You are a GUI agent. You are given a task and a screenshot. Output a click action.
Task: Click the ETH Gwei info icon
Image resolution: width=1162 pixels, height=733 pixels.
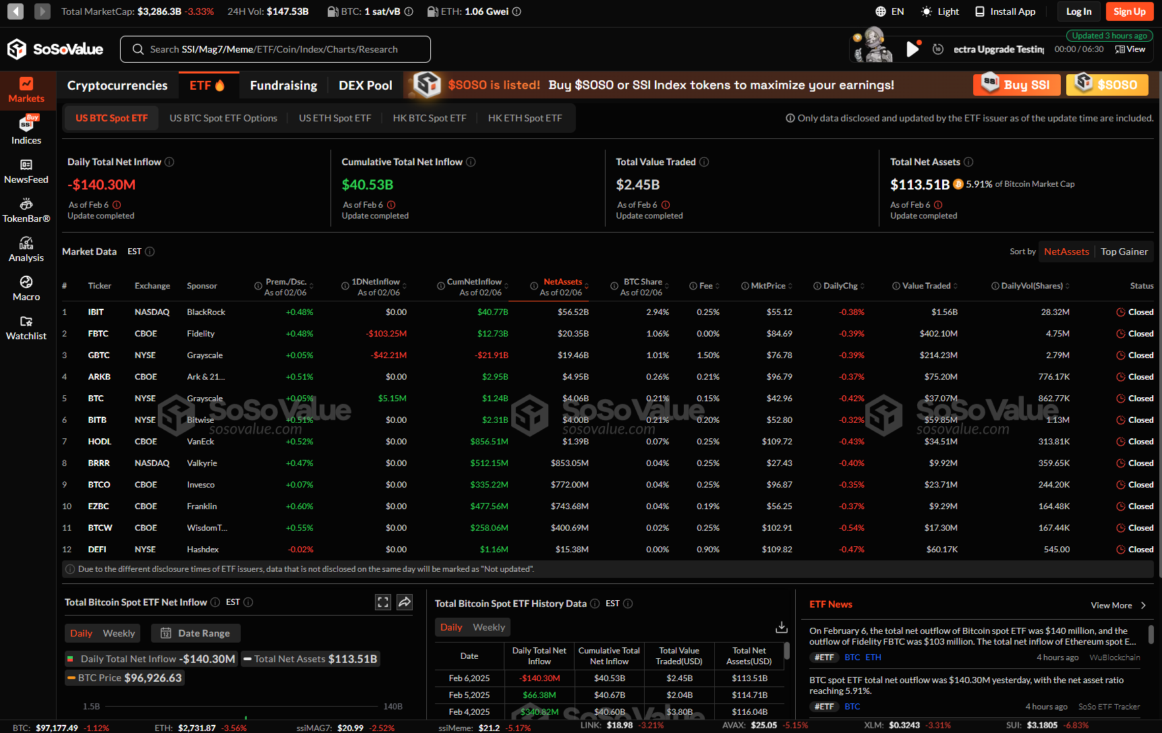(x=517, y=11)
